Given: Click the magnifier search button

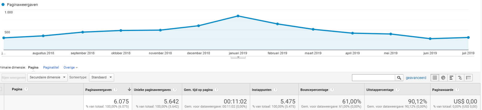Looking at the screenshot, I should (x=399, y=78).
